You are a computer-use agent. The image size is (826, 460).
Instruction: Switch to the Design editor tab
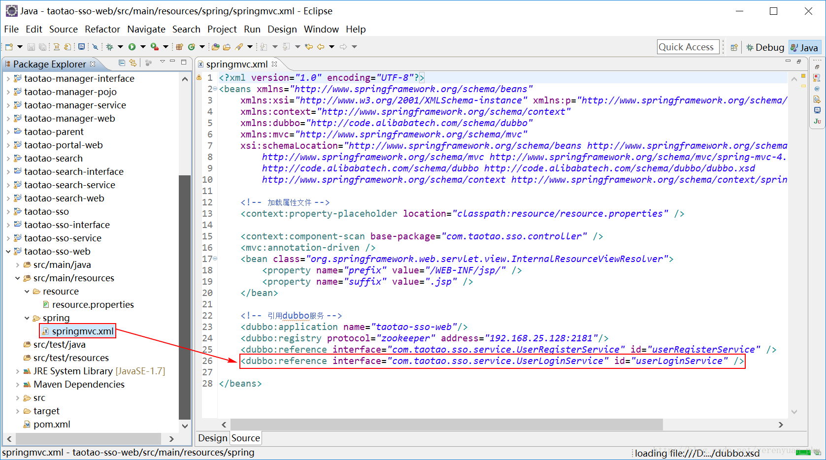pyautogui.click(x=213, y=438)
